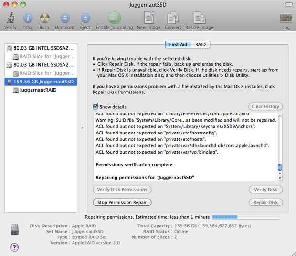Click the 'private/var/yp/binding' log line
Viewport: 296px width, 256px height.
[x=157, y=152]
